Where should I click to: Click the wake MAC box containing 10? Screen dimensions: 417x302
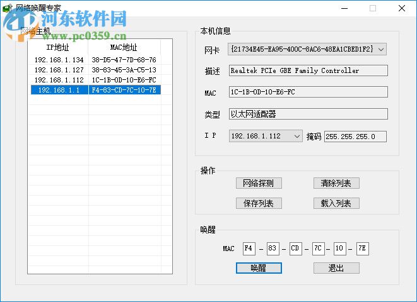pyautogui.click(x=340, y=249)
